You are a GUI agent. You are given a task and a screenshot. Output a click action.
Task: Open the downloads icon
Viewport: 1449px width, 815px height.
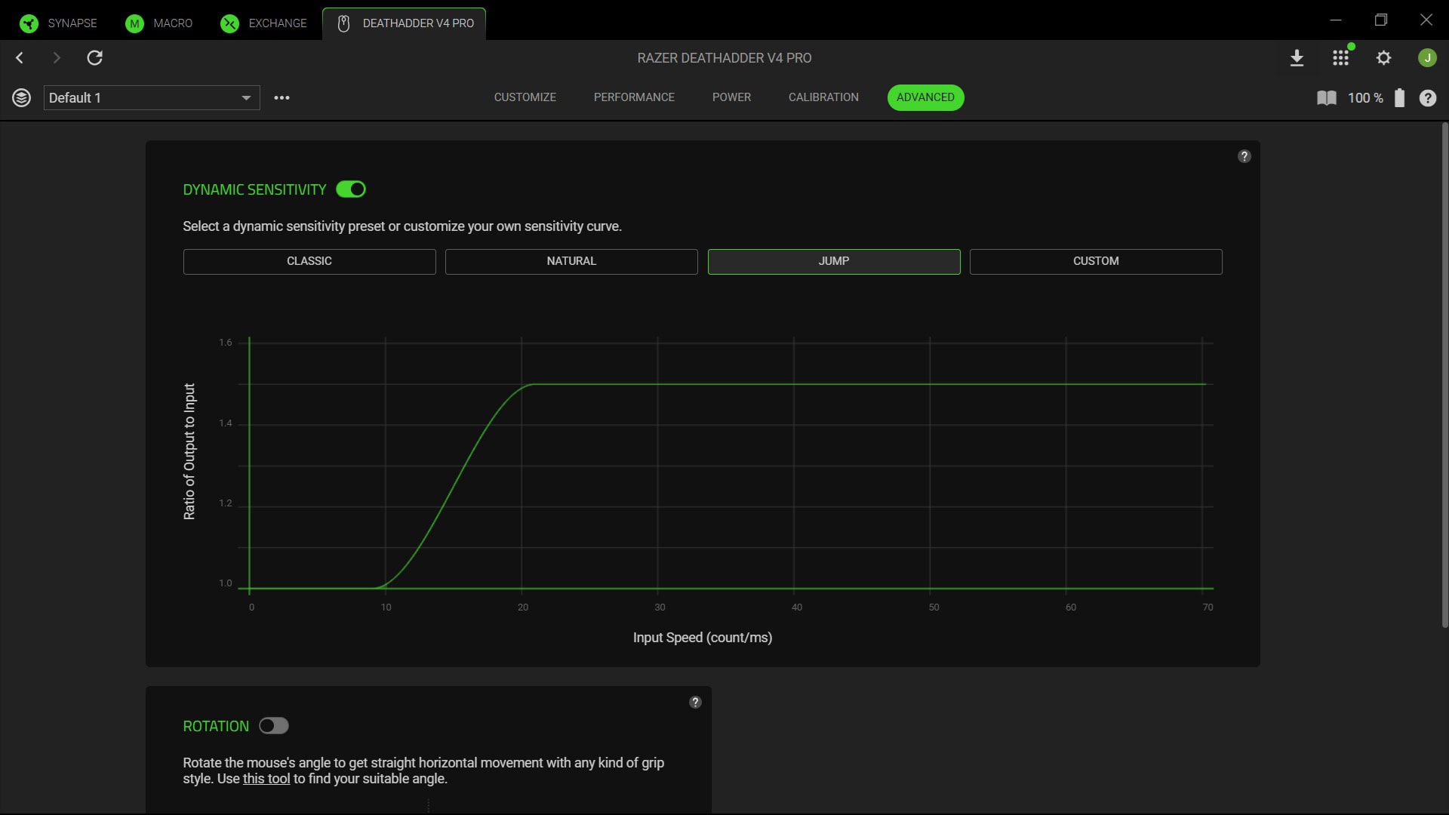1297,58
